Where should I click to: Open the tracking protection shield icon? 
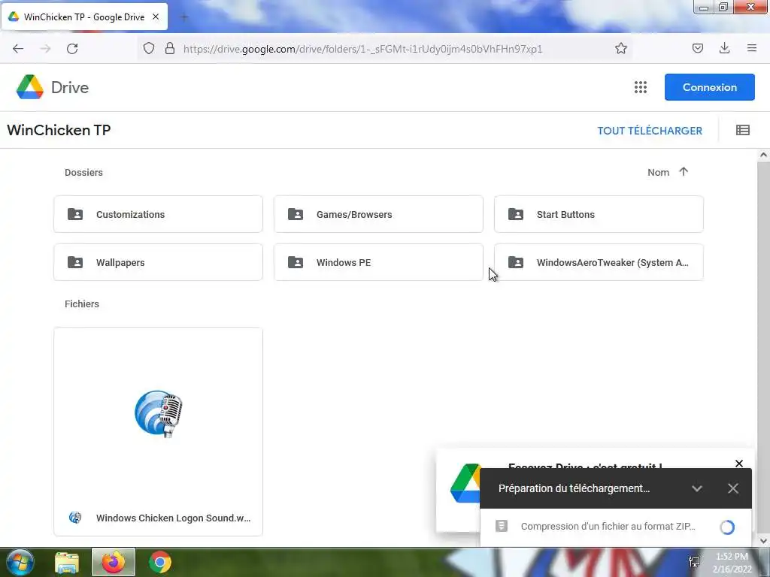click(149, 48)
